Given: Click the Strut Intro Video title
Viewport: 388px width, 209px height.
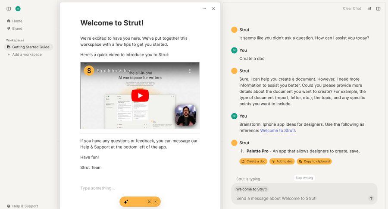Looking at the screenshot, I should [113, 71].
